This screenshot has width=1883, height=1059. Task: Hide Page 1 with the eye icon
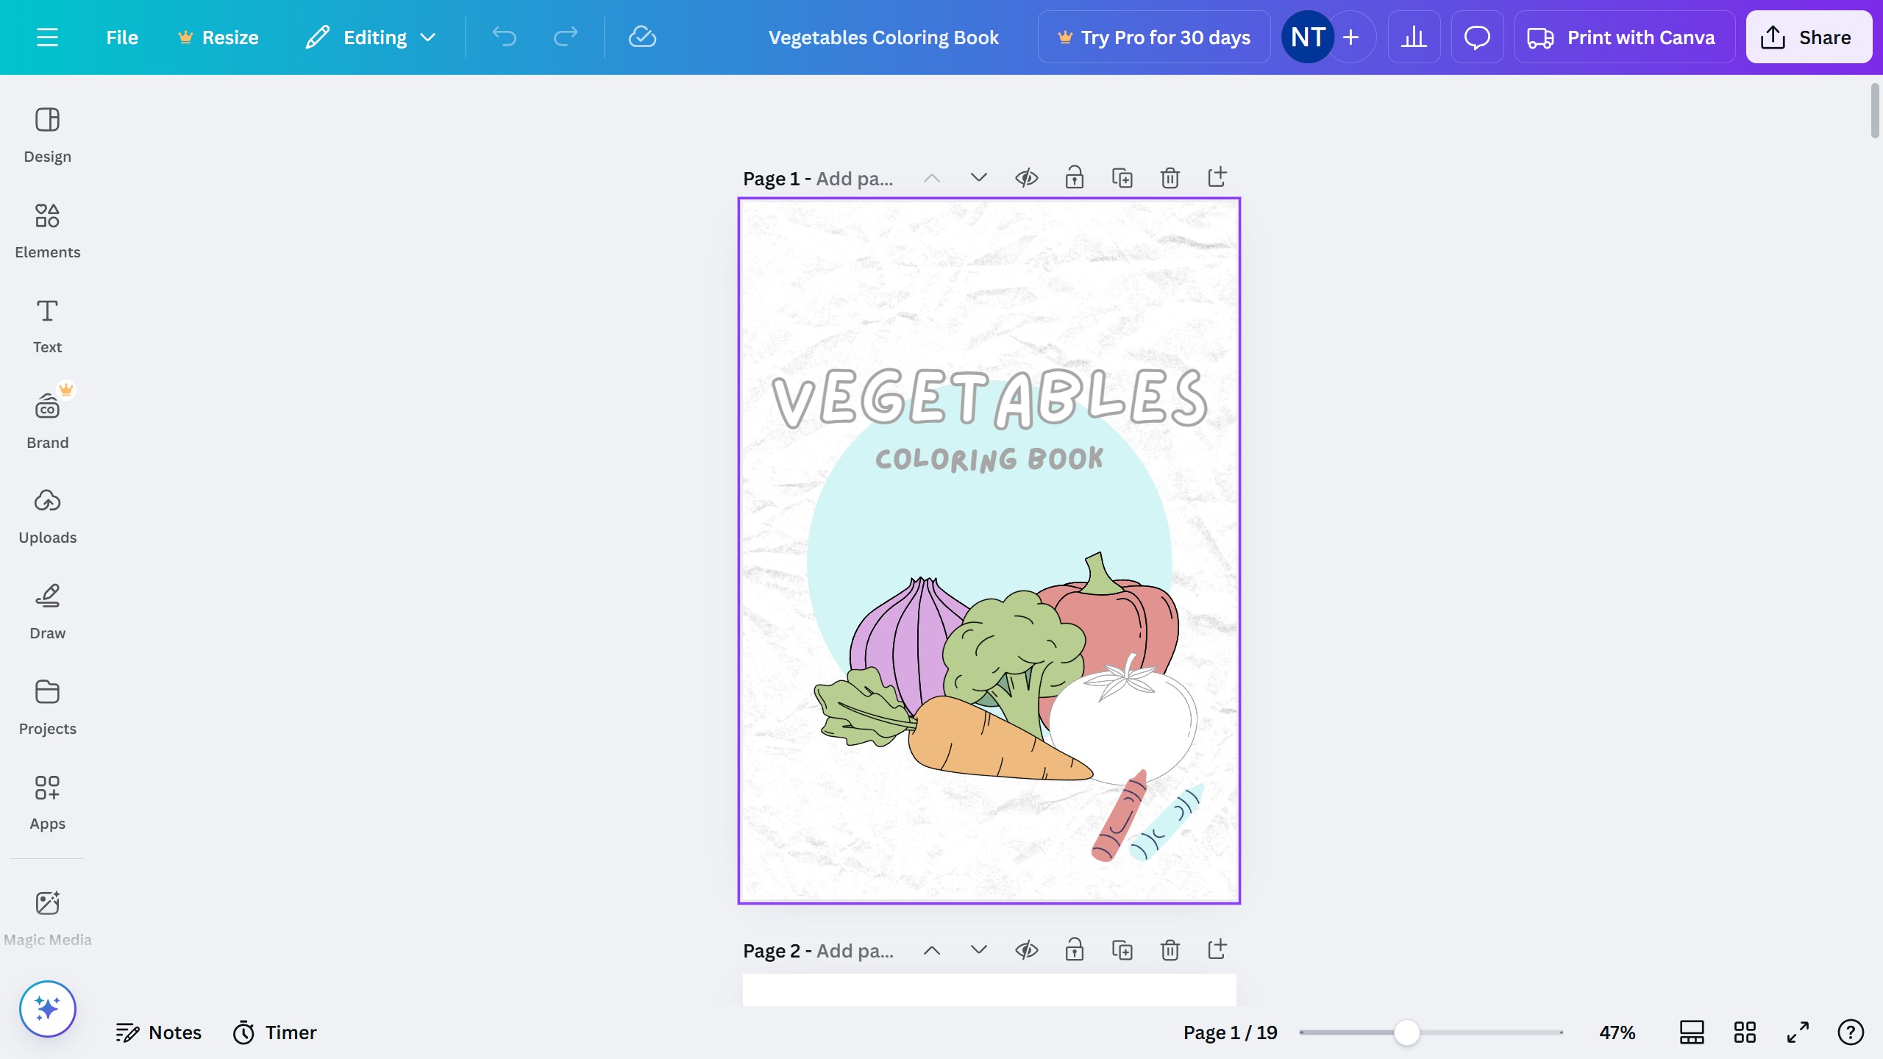point(1026,177)
